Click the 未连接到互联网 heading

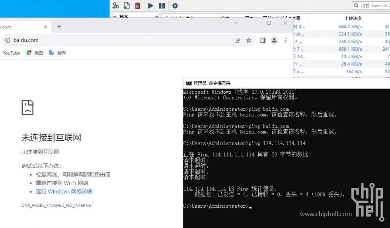pyautogui.click(x=51, y=138)
